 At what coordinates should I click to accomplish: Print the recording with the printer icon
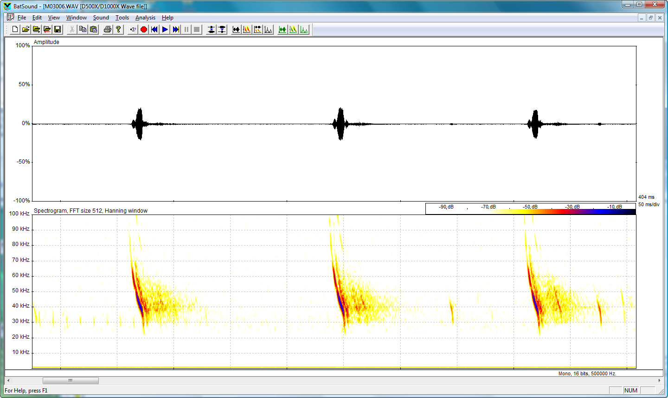coord(107,29)
